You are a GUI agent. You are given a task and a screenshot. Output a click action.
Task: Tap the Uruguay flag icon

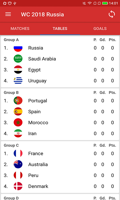(18, 80)
